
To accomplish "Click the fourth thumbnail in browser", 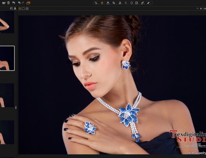I will click(x=7, y=132).
